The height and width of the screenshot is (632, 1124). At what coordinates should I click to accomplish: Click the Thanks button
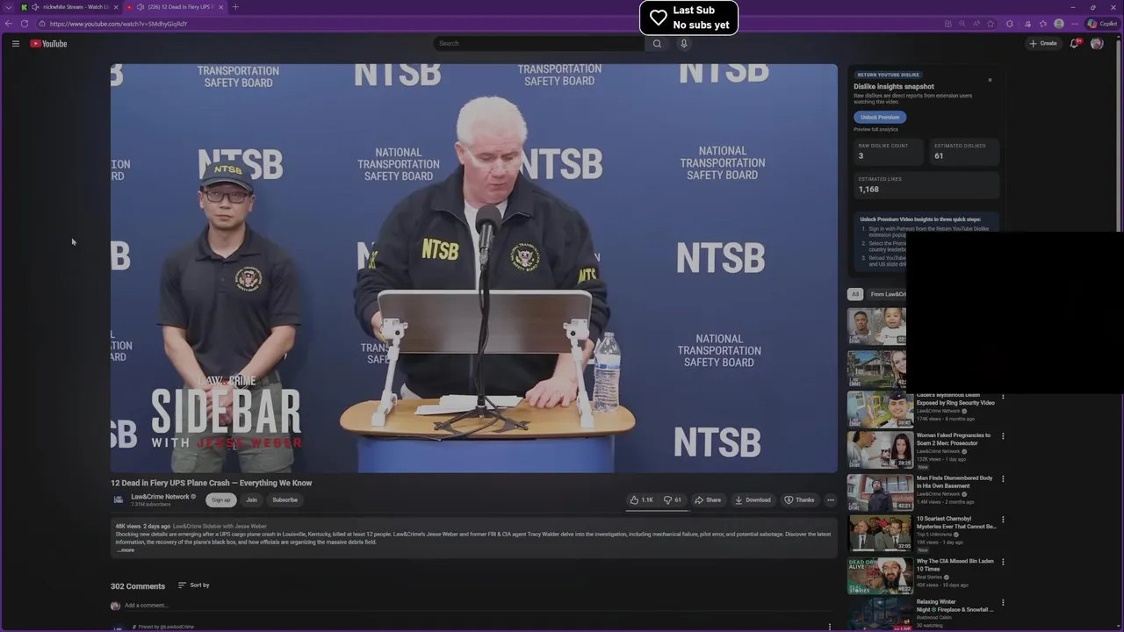click(799, 499)
